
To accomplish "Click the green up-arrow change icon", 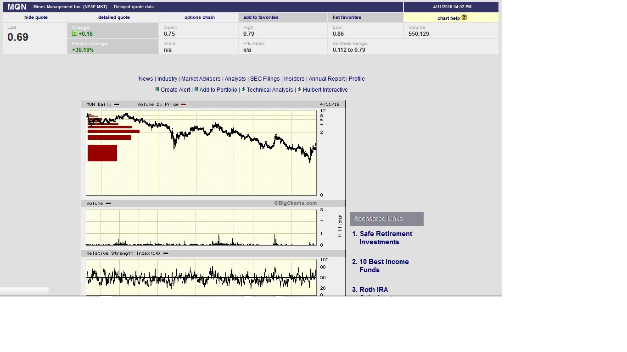I will pos(75,33).
